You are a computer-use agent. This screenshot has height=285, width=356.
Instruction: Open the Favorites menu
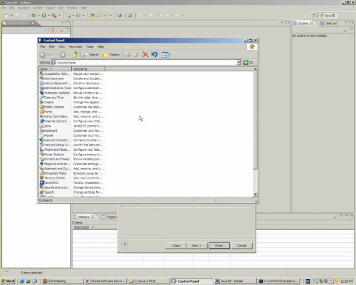coord(75,46)
